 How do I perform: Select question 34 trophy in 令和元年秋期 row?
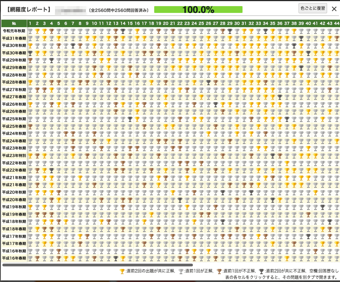(x=265, y=31)
